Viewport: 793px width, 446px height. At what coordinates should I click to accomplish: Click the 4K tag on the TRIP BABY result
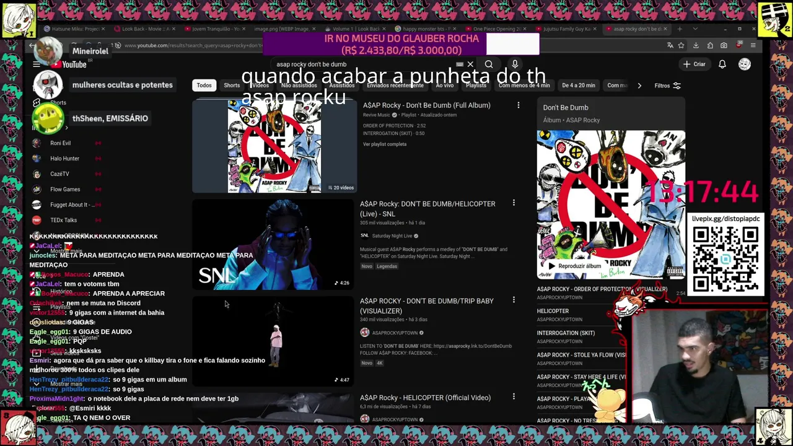(x=380, y=363)
